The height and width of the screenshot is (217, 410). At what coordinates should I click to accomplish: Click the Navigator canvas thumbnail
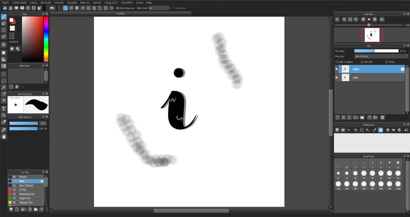point(372,35)
